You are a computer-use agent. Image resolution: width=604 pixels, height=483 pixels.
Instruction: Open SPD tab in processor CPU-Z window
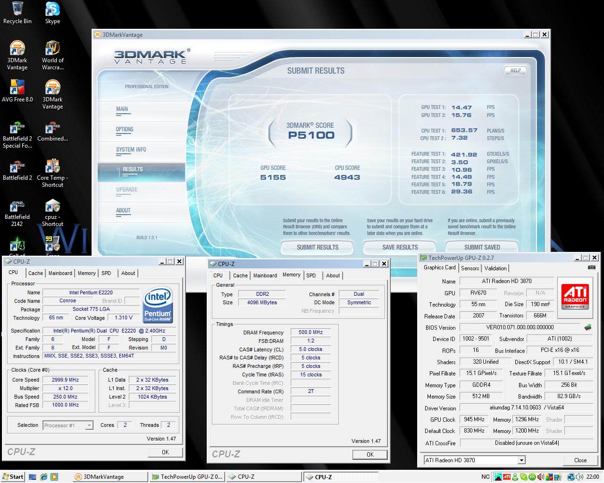click(x=106, y=273)
